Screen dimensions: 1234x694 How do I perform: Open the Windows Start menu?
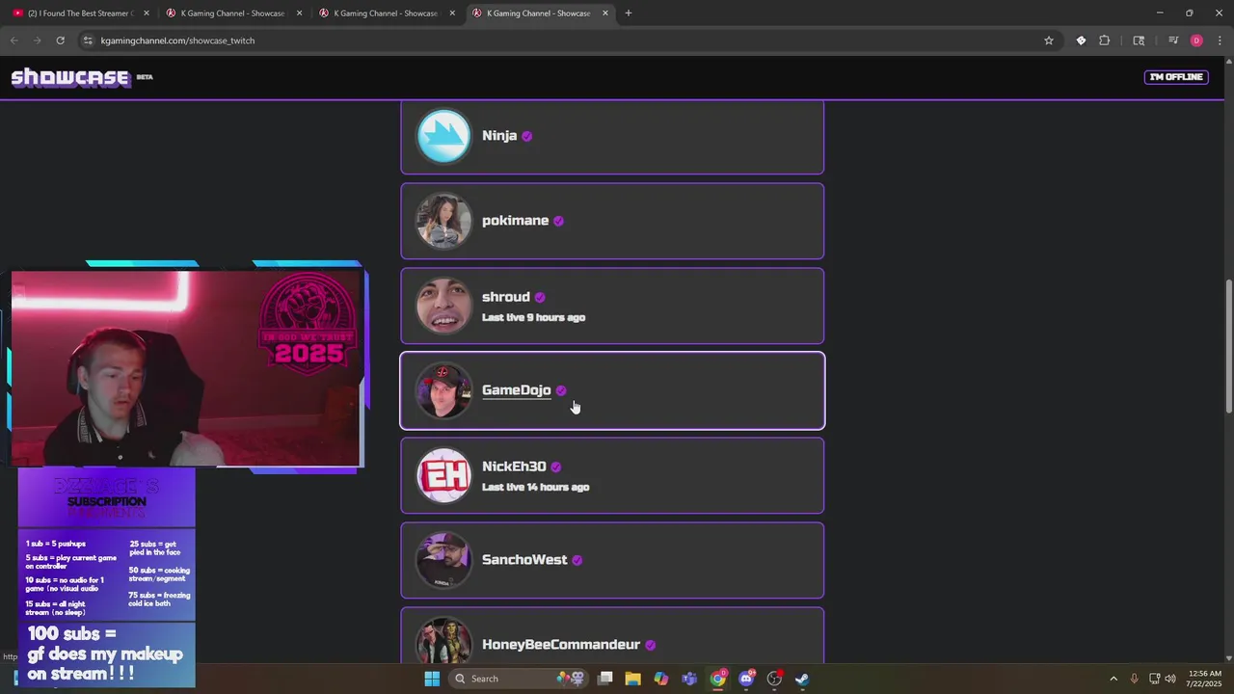[432, 679]
